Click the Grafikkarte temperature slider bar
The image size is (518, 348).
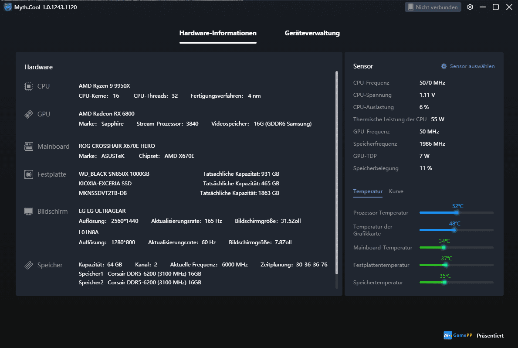[456, 230]
